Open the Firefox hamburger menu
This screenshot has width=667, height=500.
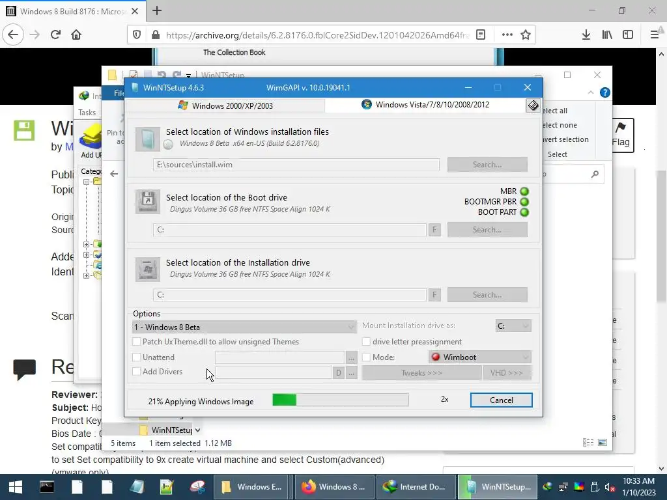[654, 35]
